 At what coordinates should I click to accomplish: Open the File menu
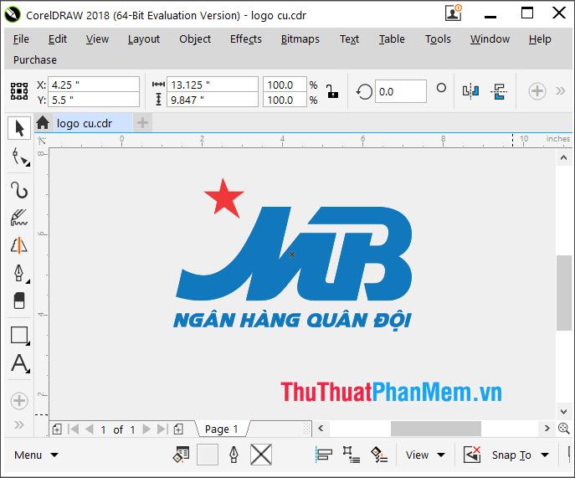(x=21, y=39)
